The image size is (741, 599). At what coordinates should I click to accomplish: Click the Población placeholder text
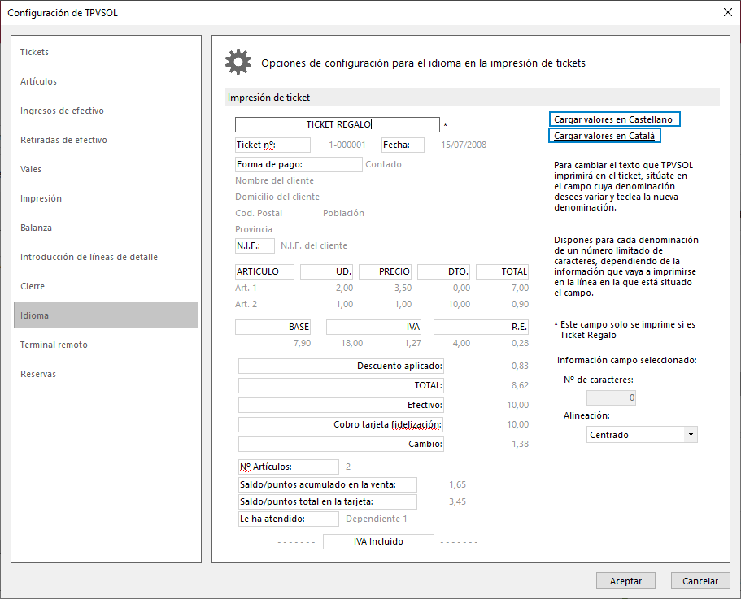click(x=343, y=213)
